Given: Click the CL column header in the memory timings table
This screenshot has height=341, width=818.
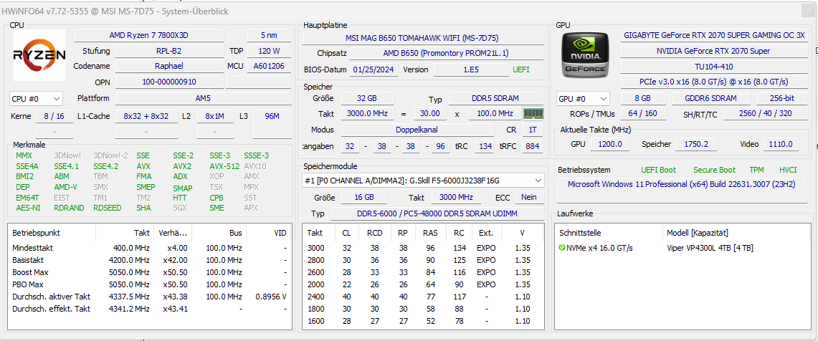Looking at the screenshot, I should click(x=346, y=233).
